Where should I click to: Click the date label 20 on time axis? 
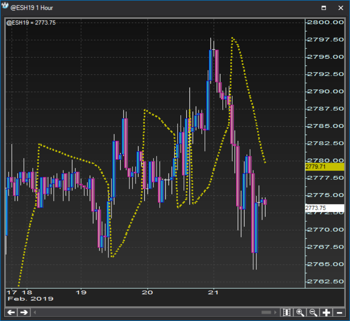coord(147,292)
